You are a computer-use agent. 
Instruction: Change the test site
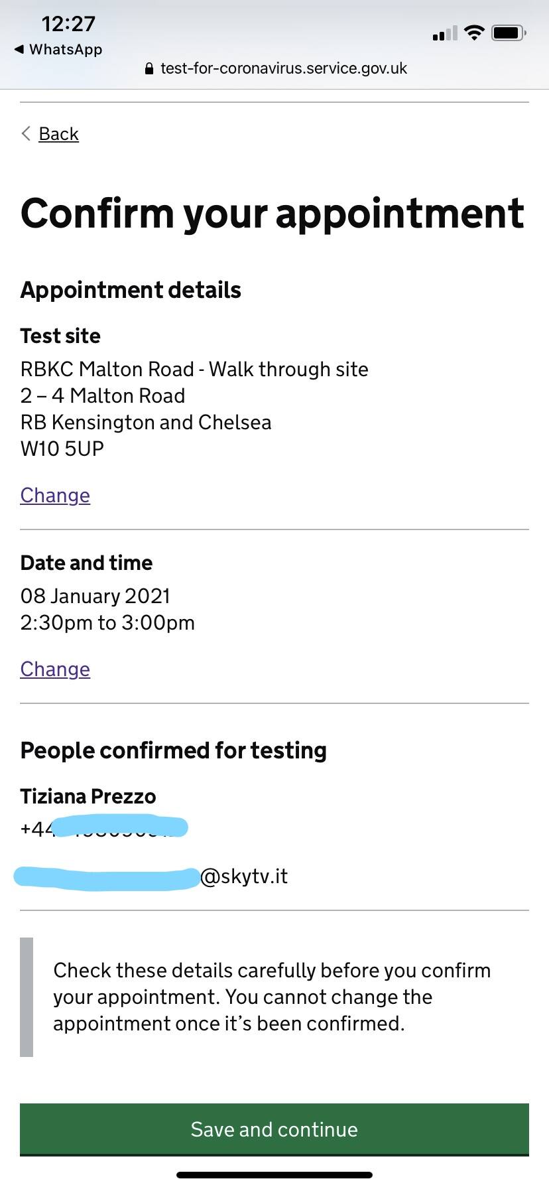pos(55,496)
